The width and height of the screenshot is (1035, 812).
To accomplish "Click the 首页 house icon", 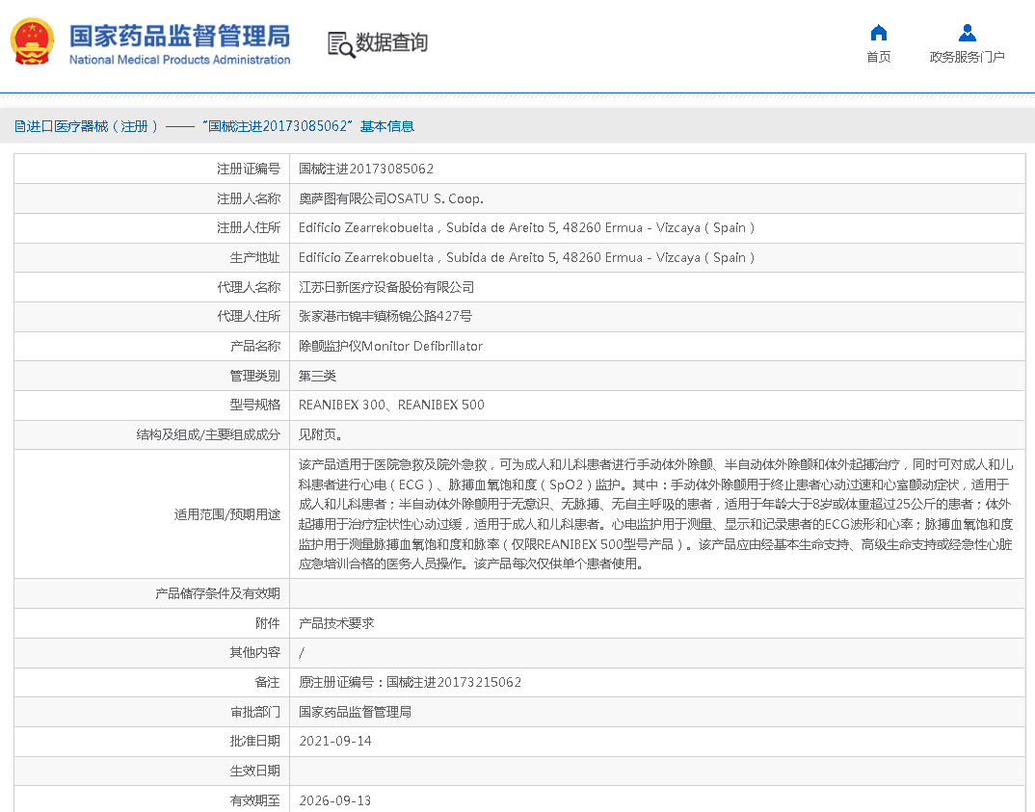I will [x=878, y=33].
